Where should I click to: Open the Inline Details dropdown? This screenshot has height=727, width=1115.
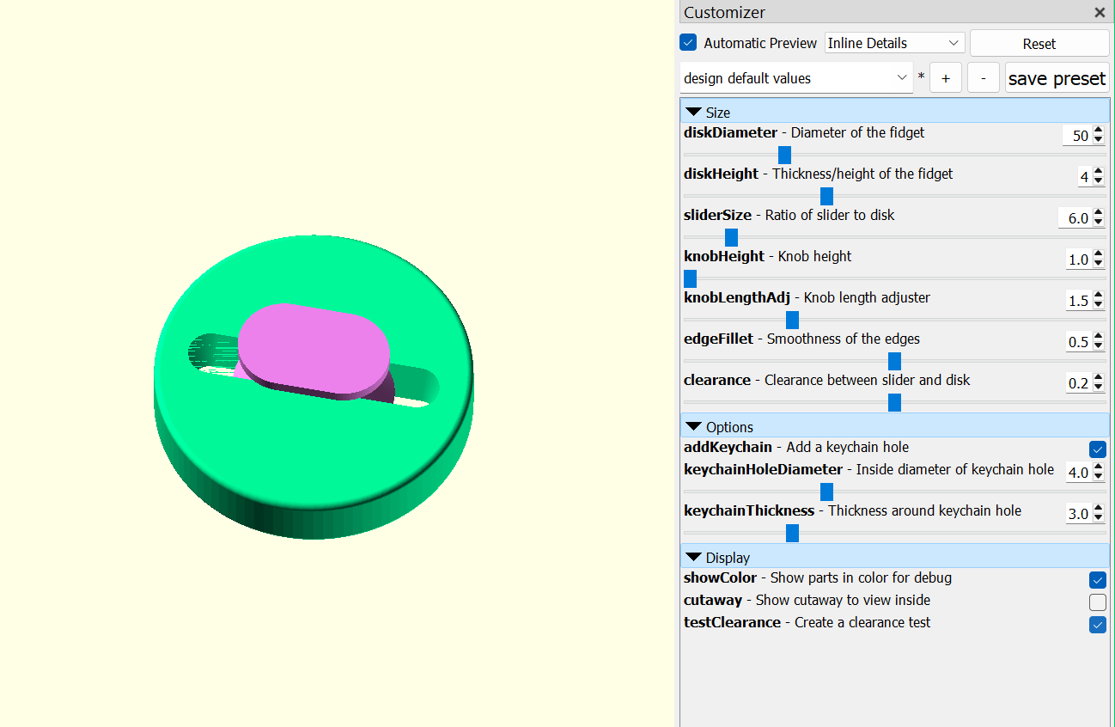click(894, 43)
